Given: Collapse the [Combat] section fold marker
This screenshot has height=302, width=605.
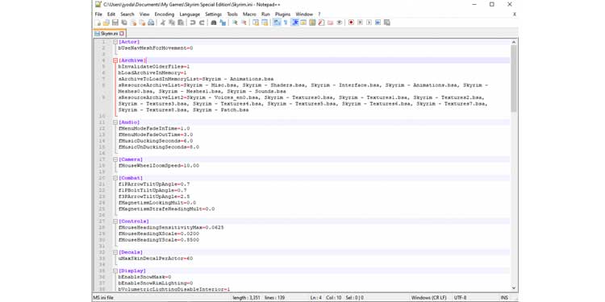Looking at the screenshot, I should point(115,178).
